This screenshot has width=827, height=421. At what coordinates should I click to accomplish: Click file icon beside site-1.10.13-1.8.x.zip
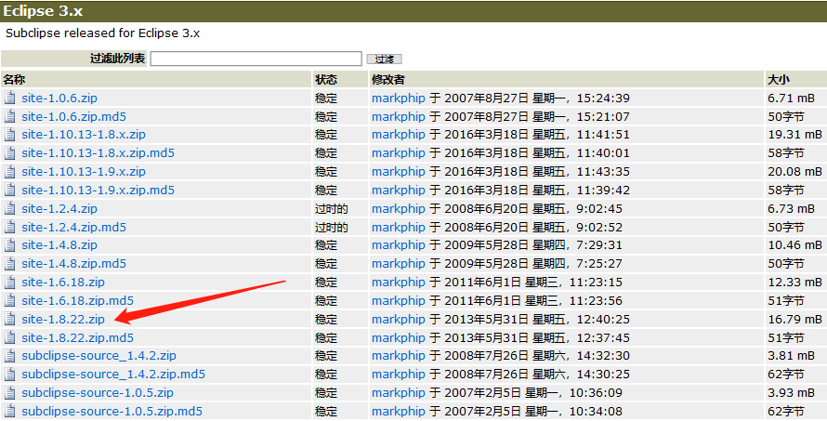tap(10, 135)
